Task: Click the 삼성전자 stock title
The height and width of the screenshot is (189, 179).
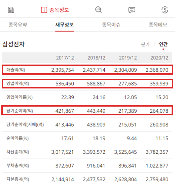Action: 13,44
